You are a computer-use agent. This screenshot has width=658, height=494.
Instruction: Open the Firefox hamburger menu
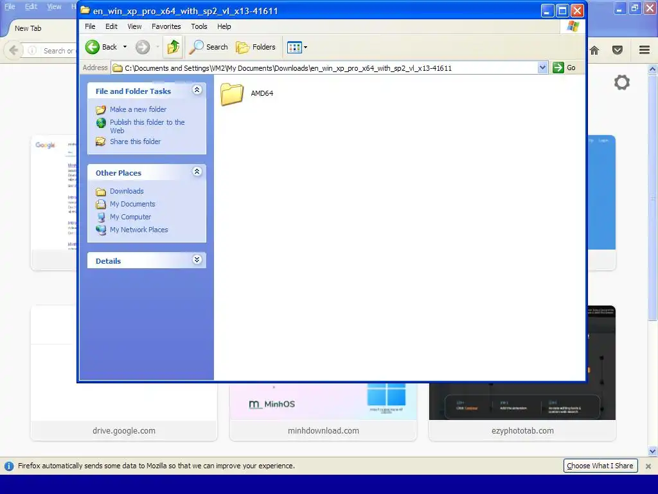click(645, 50)
